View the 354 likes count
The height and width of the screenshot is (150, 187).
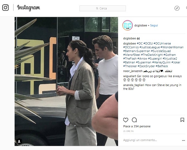point(137,126)
